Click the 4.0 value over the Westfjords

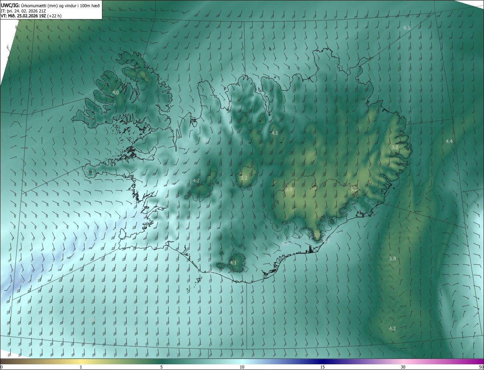tap(116, 92)
